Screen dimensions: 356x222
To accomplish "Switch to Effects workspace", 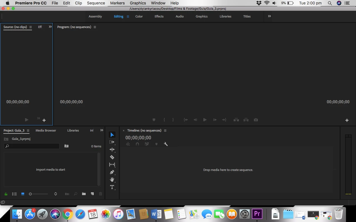I will click(159, 16).
